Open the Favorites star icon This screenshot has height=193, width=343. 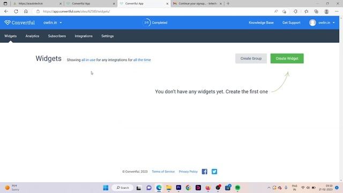[306, 11]
